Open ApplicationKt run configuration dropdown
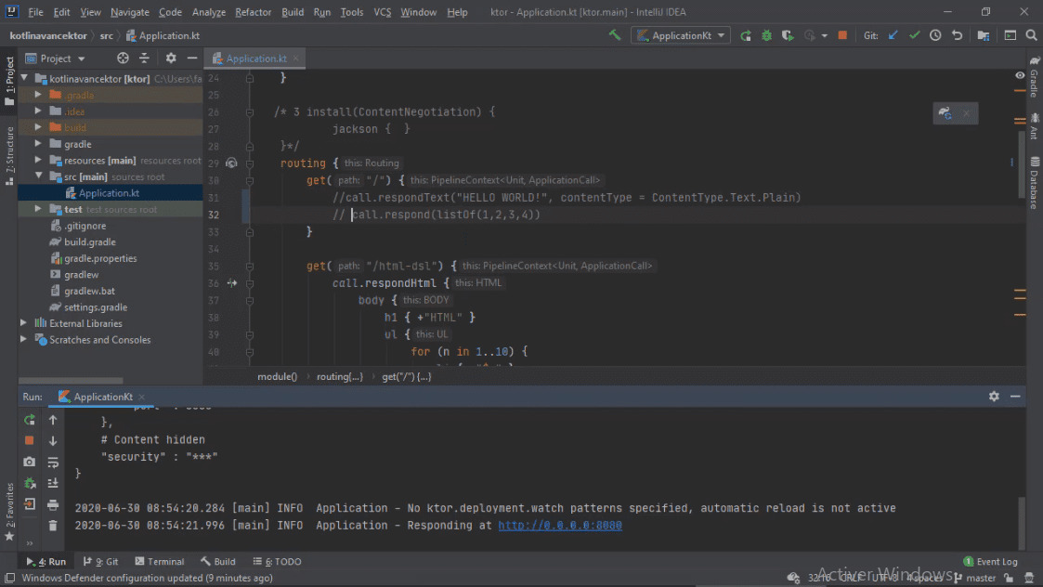 pyautogui.click(x=681, y=35)
